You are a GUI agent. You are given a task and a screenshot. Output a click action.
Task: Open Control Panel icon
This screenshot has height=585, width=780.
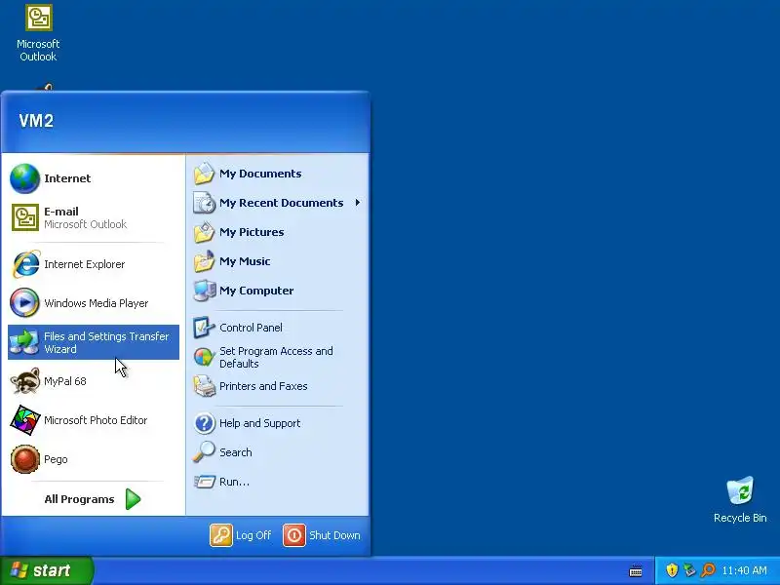pyautogui.click(x=204, y=328)
